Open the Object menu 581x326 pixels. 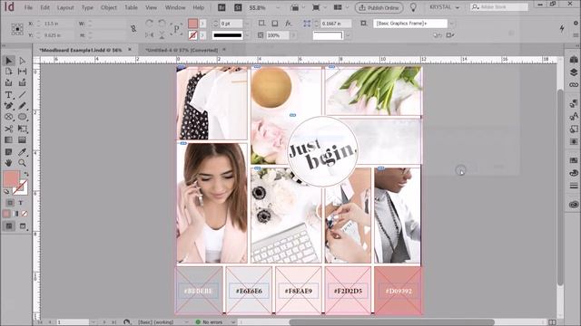[109, 7]
